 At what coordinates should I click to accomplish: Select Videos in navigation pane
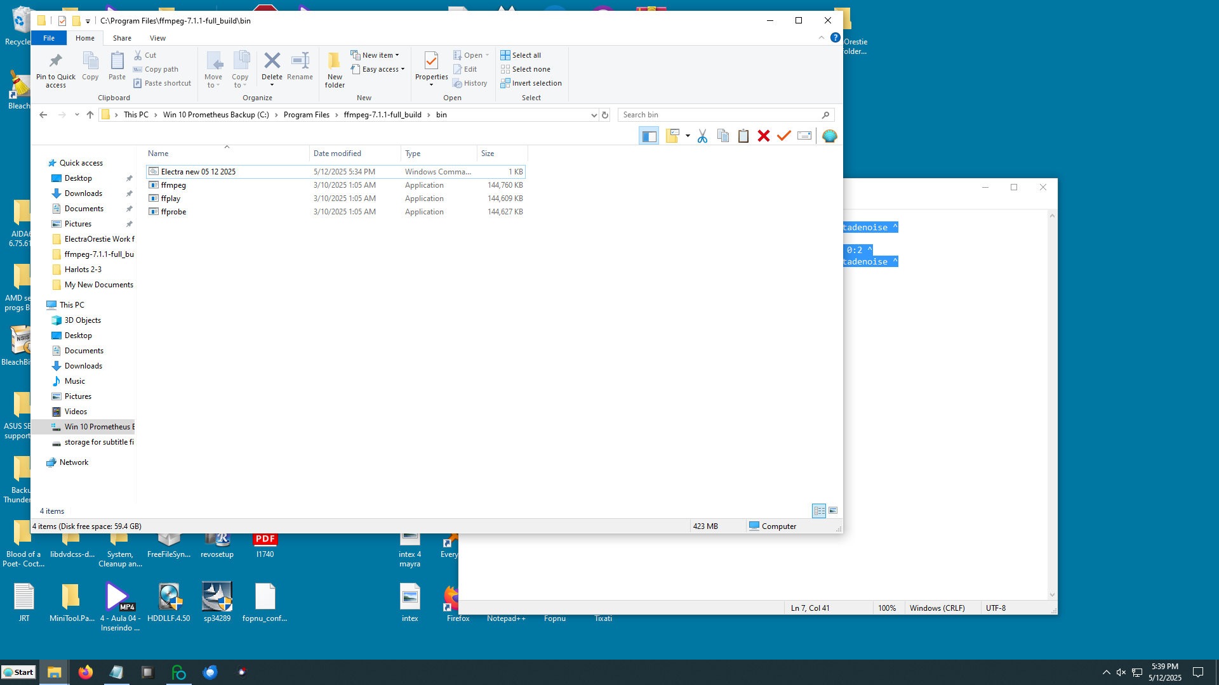pyautogui.click(x=76, y=412)
